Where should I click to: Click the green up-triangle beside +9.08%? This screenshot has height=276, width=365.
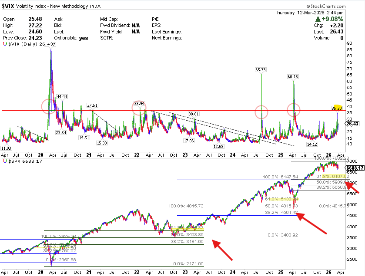[318, 19]
